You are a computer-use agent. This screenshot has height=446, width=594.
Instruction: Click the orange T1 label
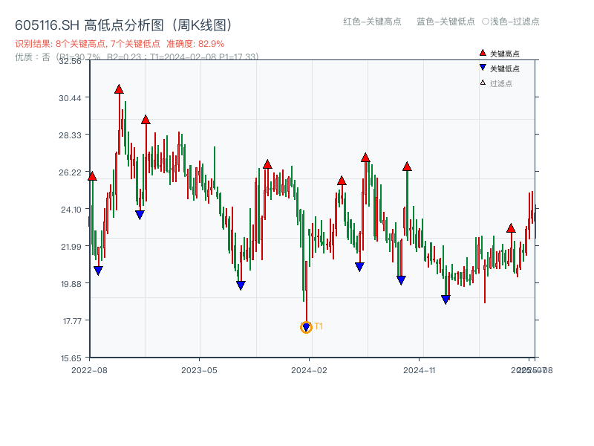click(319, 326)
